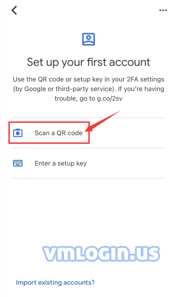172x297 pixels.
Task: Click the 'Set up your first account' heading
Action: [x=88, y=63]
